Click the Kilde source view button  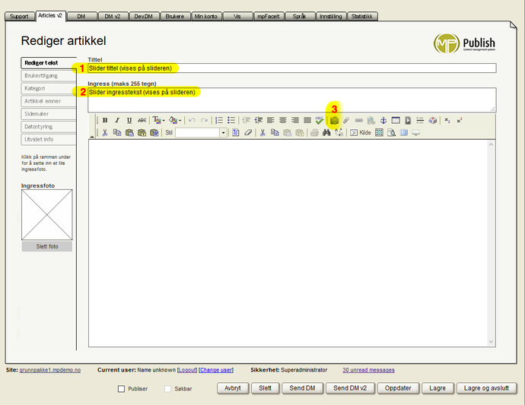click(x=361, y=132)
